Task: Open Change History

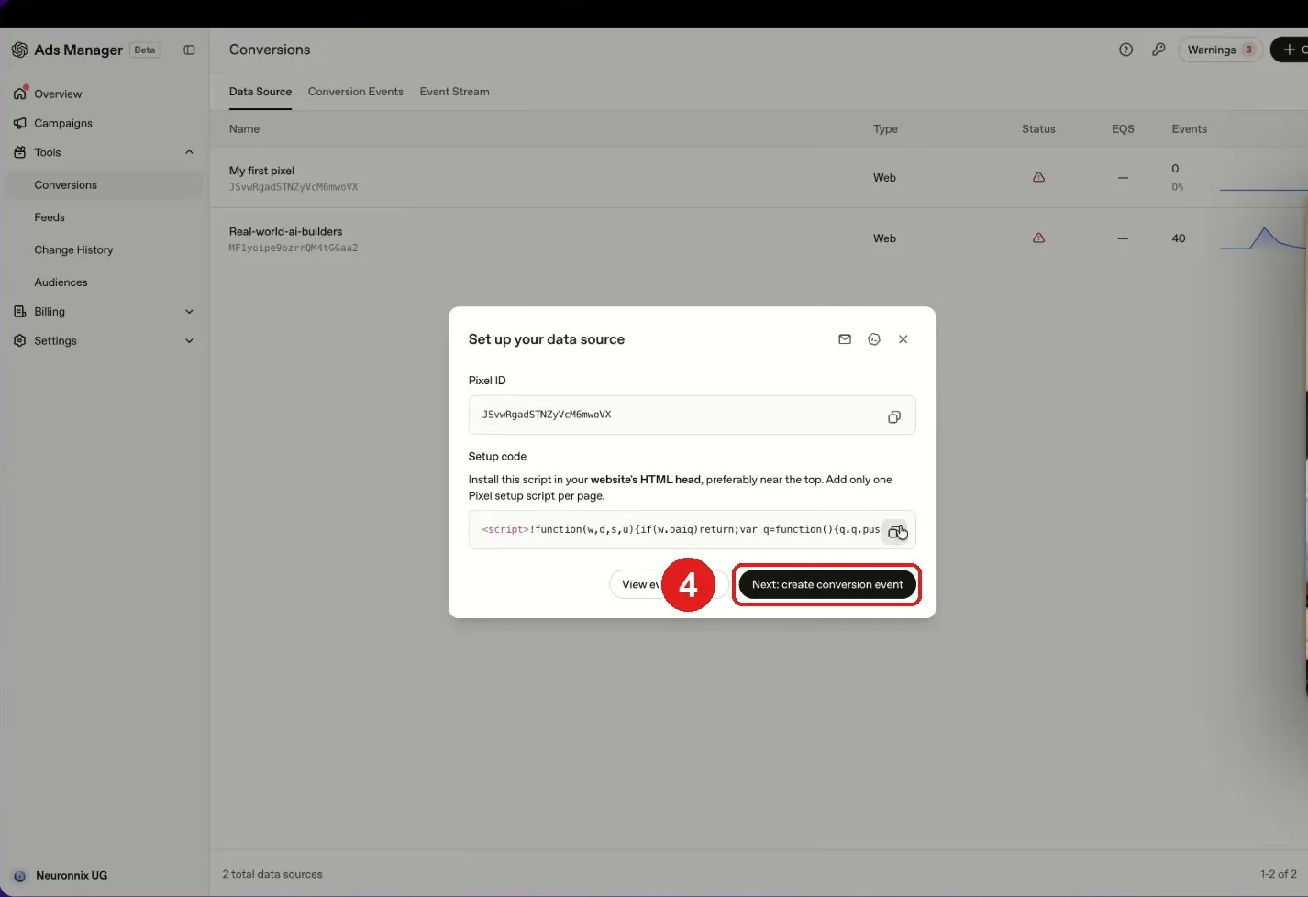Action: click(73, 249)
